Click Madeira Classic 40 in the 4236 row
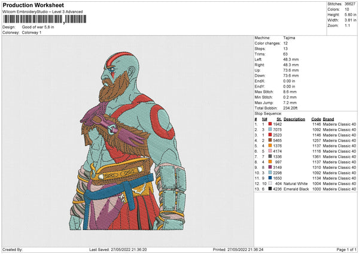Image resolution: width=359 pixels, height=254 pixels. coord(339,189)
